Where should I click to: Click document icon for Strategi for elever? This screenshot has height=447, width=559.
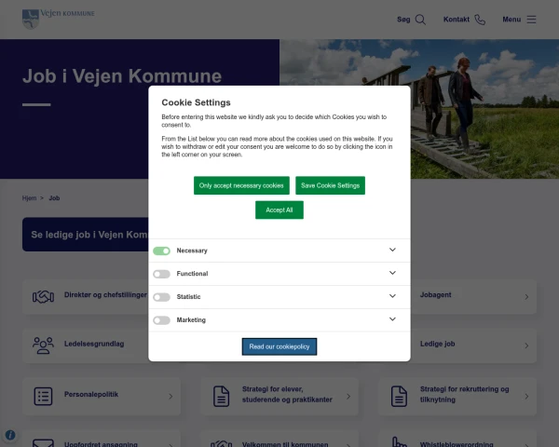coord(221,396)
